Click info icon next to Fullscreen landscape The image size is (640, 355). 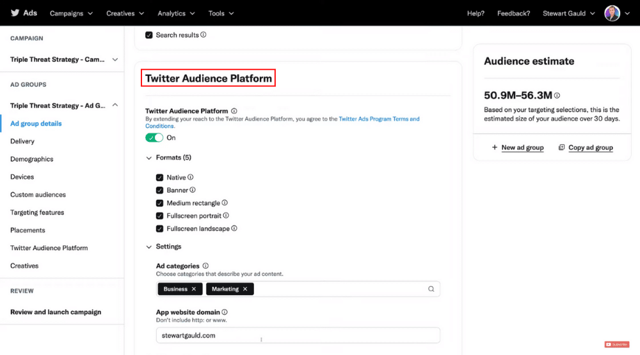click(x=234, y=229)
